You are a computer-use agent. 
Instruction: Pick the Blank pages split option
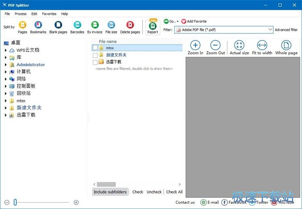pyautogui.click(x=58, y=27)
